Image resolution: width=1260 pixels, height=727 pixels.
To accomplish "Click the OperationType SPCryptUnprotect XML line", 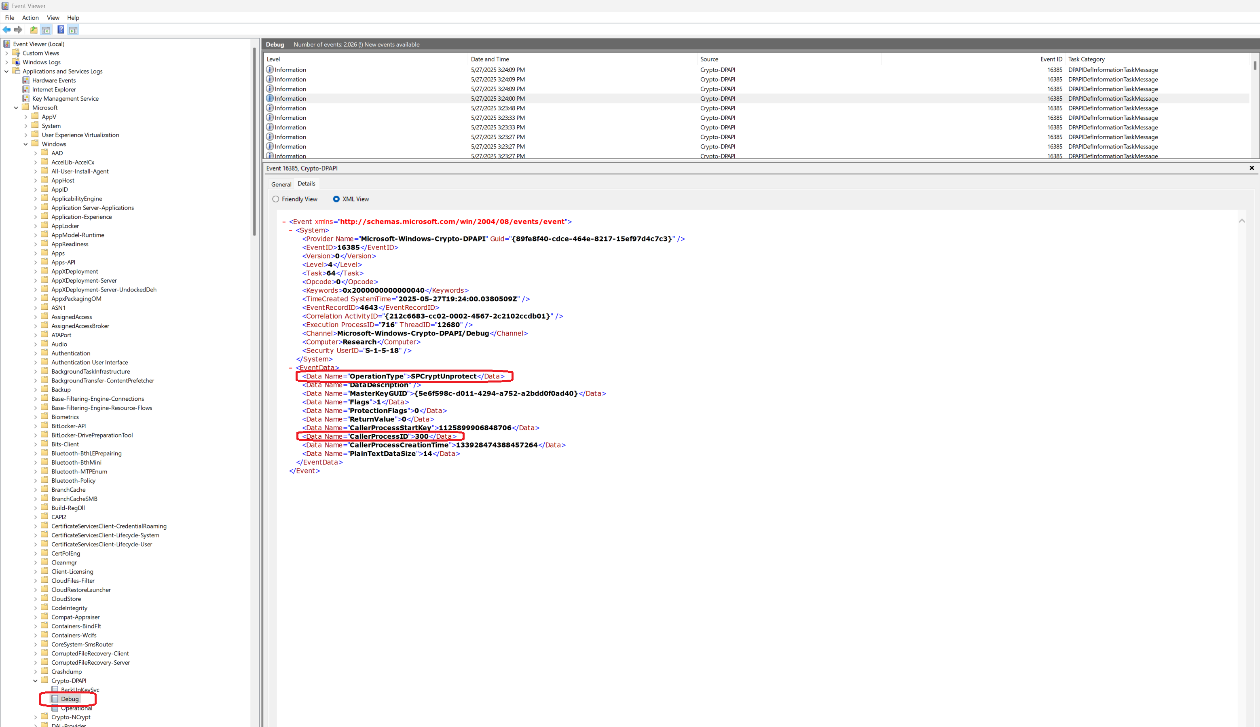I will [x=404, y=376].
